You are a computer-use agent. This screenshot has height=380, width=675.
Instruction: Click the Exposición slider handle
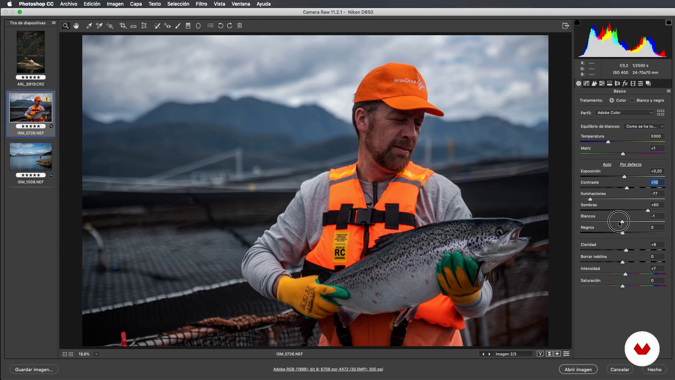(x=624, y=177)
